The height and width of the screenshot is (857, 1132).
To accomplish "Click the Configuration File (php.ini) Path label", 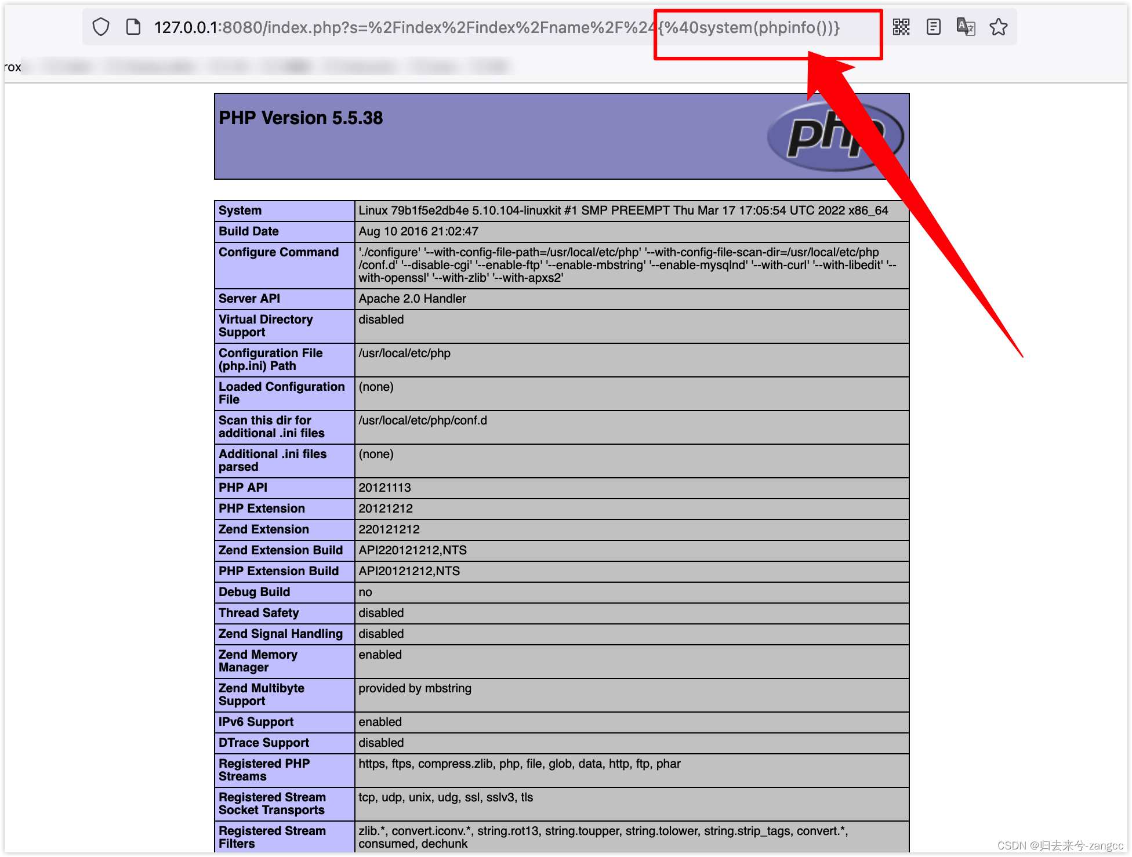I will (x=271, y=359).
